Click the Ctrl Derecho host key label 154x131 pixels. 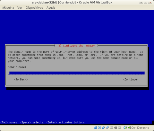point(140,127)
